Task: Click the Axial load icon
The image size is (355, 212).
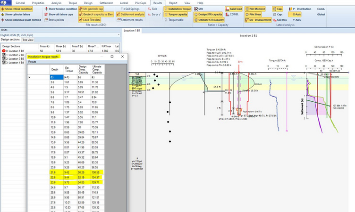Action: pos(227,9)
